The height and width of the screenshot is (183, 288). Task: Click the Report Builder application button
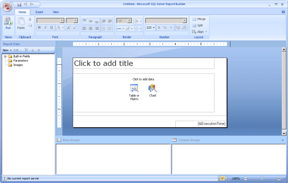7,6
